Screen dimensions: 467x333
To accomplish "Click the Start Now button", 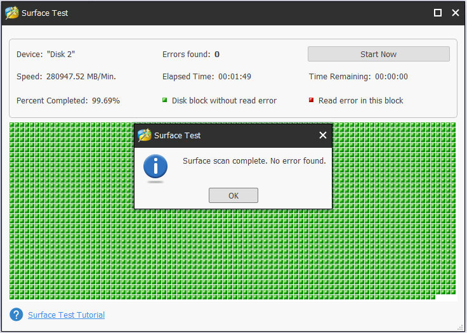I will (379, 54).
